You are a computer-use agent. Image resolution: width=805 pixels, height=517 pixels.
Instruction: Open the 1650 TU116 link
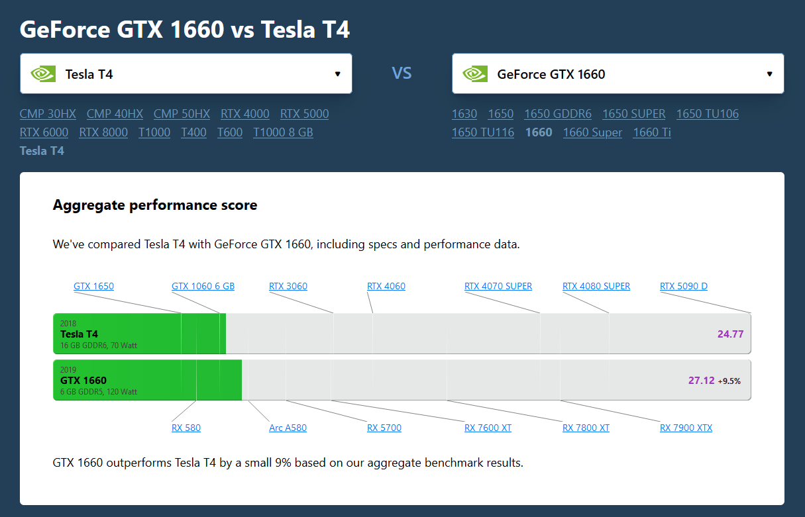point(483,132)
